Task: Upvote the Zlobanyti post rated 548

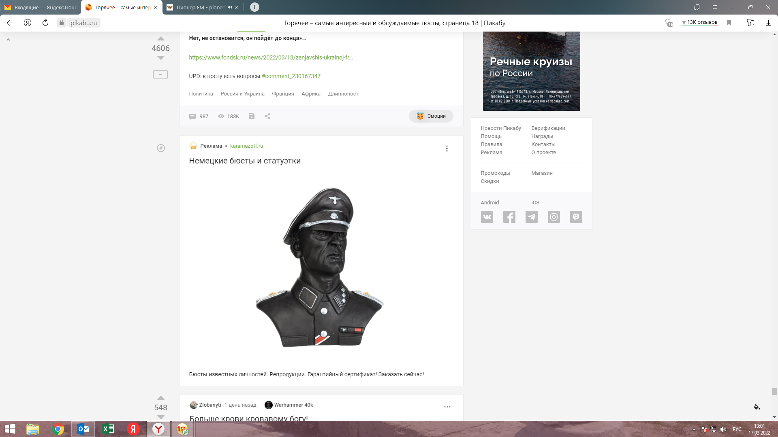Action: coord(160,398)
